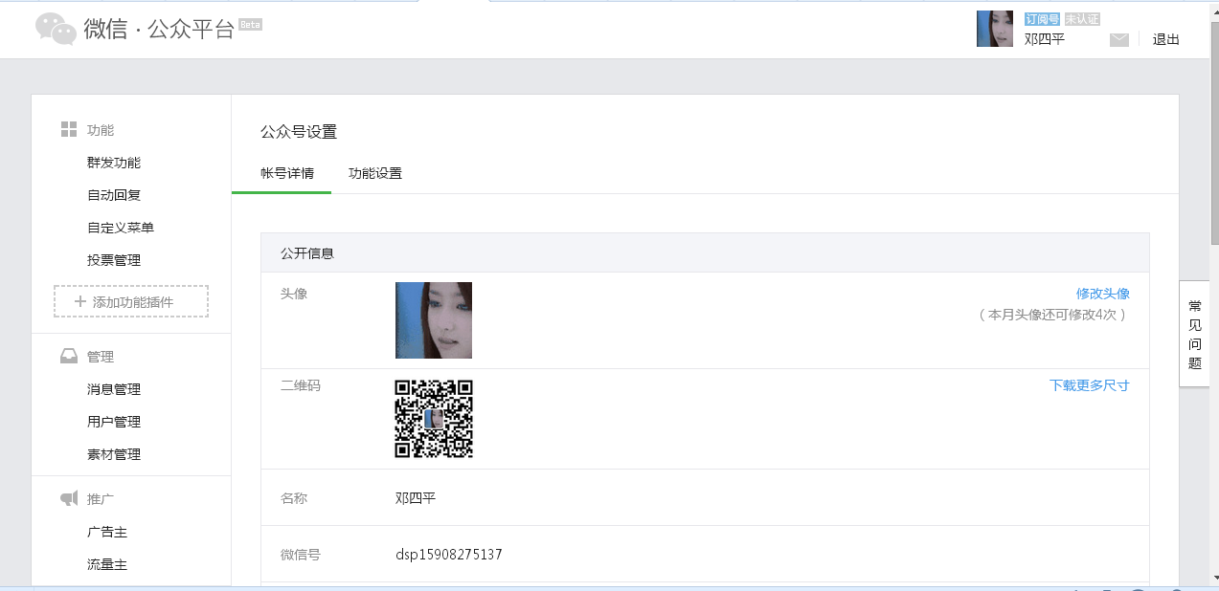Click 下载更多尺寸 link for QR code

click(1089, 385)
